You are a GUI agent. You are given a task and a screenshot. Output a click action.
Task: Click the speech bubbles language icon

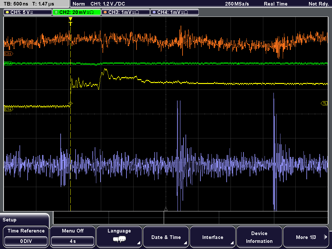(x=119, y=240)
